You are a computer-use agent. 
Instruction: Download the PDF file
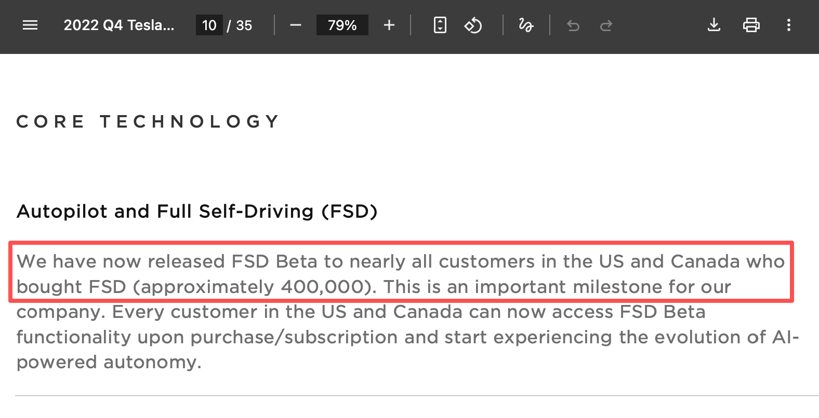point(714,25)
